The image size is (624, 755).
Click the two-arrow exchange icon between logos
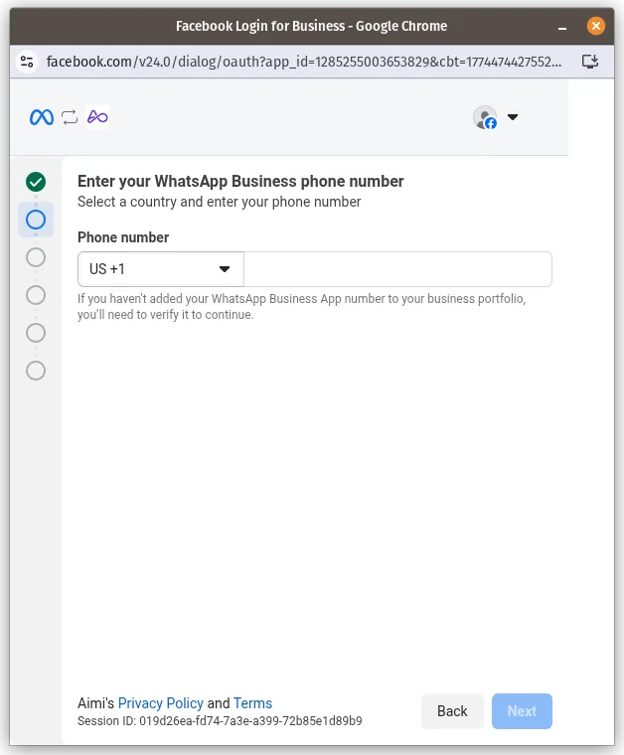pos(70,117)
